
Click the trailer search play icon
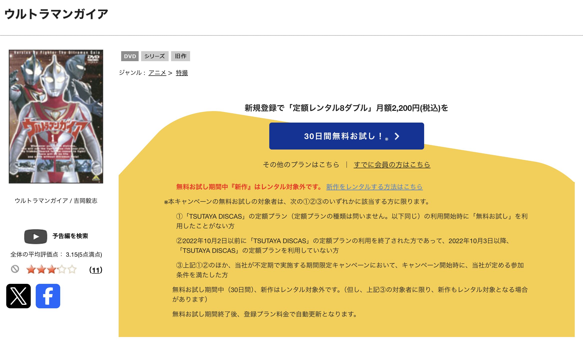[36, 236]
